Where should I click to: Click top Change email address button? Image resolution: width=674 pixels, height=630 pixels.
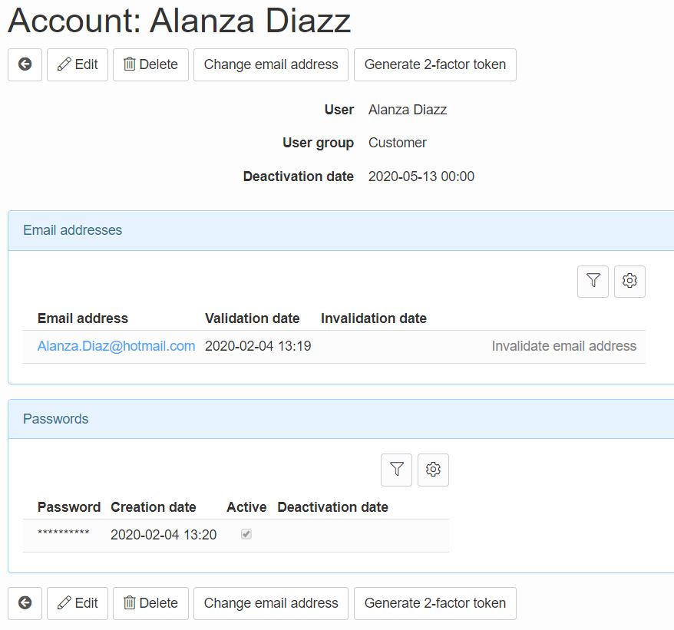pyautogui.click(x=271, y=64)
